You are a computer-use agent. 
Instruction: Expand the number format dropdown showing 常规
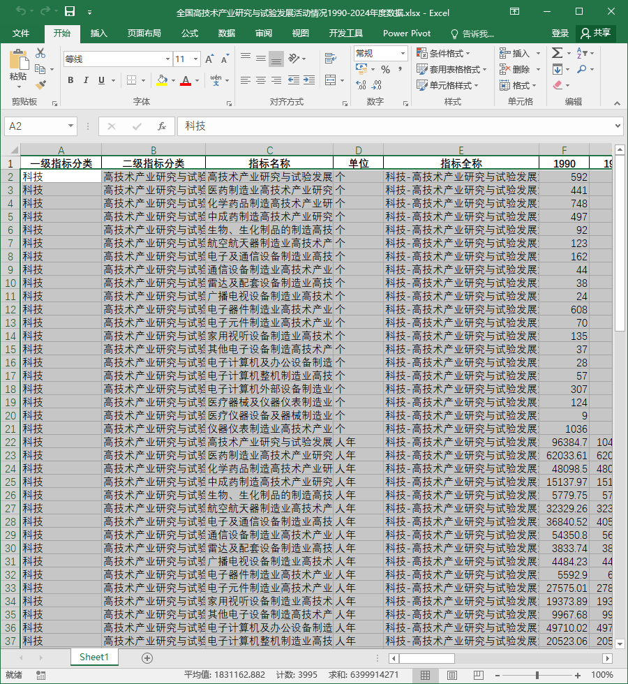click(403, 53)
